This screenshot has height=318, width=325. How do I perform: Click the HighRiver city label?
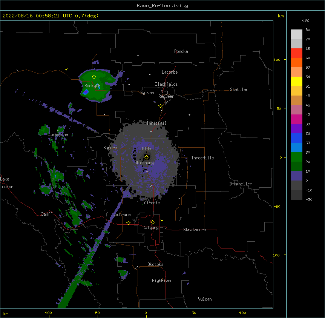point(162,281)
